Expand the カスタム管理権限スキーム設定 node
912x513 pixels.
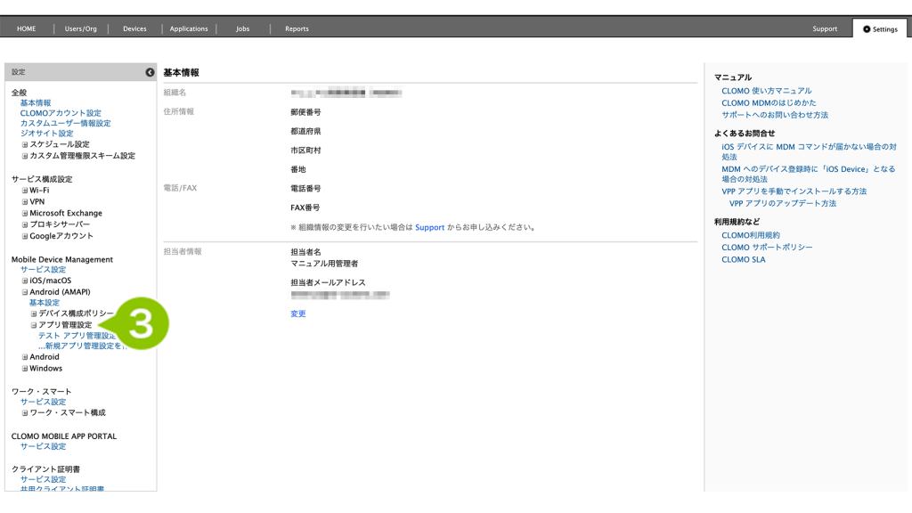[25, 156]
